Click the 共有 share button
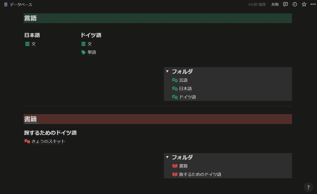Viewport: 317px width, 194px height. (x=275, y=4)
